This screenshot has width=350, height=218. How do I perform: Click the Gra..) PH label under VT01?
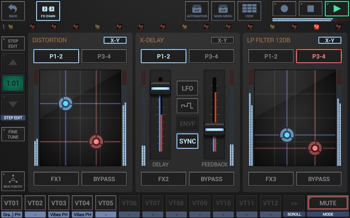(x=12, y=214)
